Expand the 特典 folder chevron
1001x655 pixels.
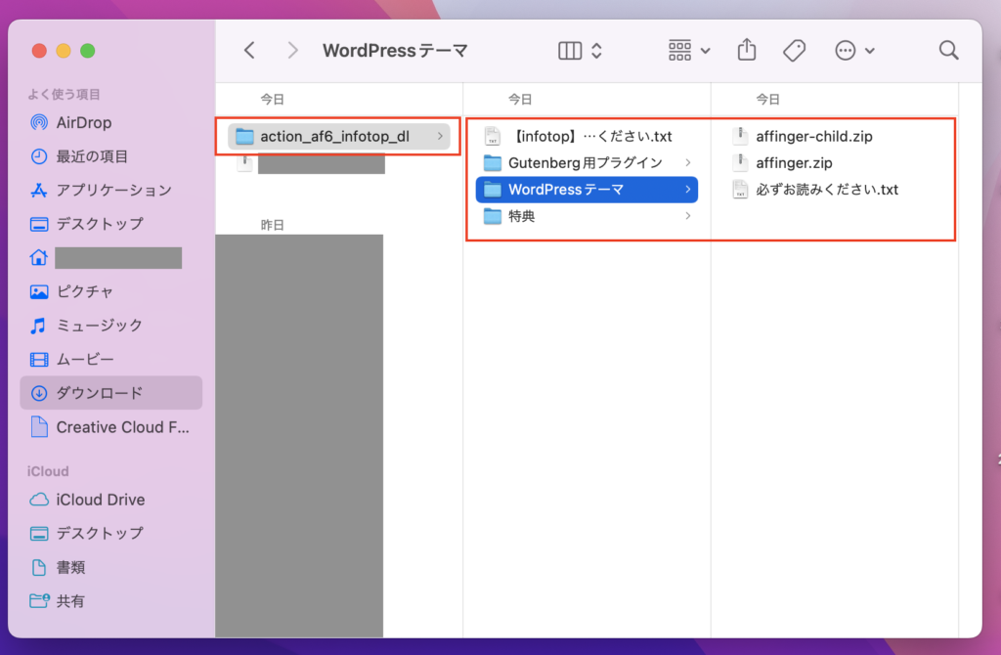pyautogui.click(x=687, y=216)
